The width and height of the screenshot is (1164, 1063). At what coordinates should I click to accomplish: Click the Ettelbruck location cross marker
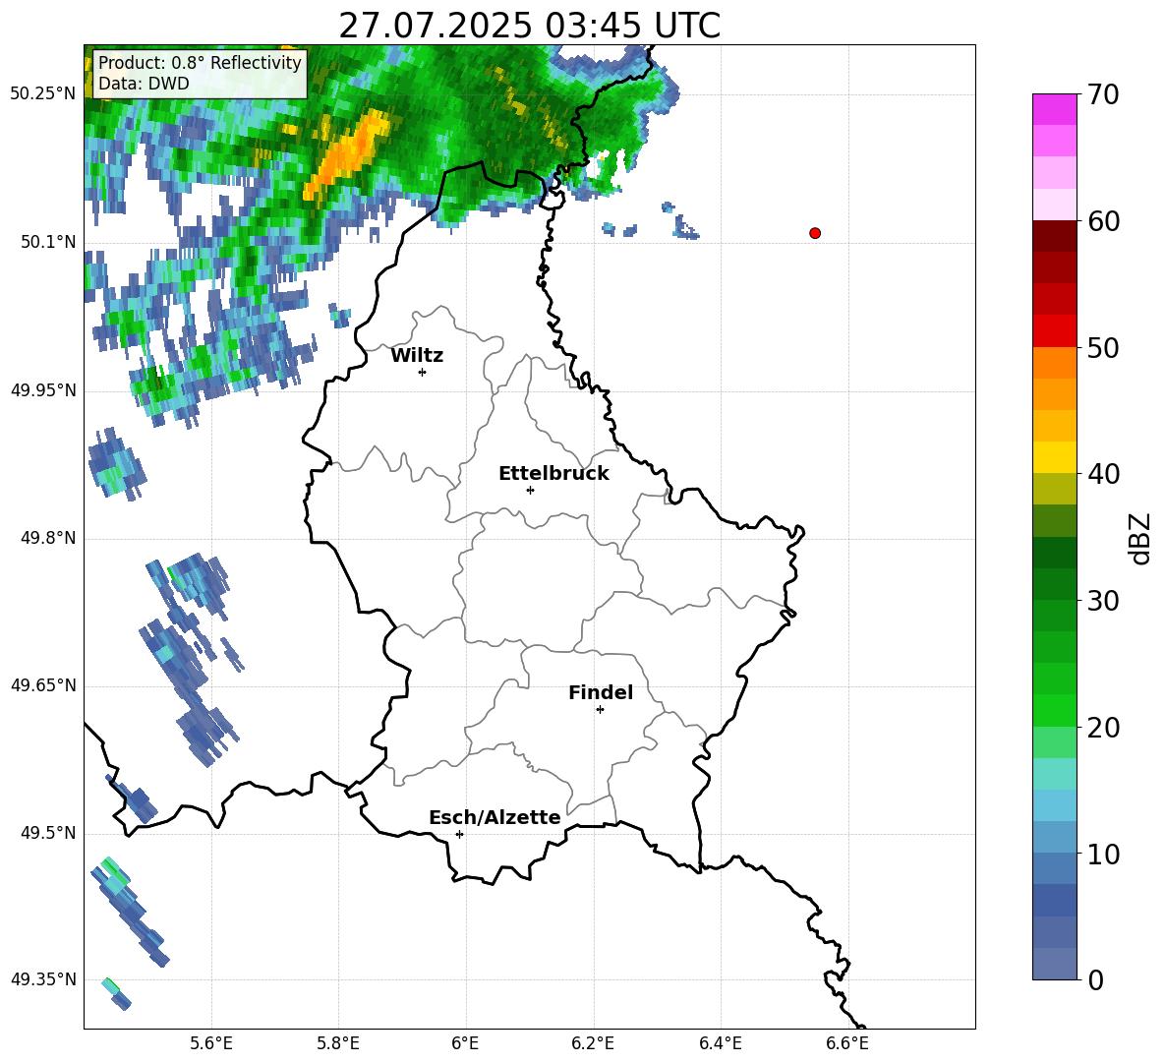pyautogui.click(x=530, y=490)
